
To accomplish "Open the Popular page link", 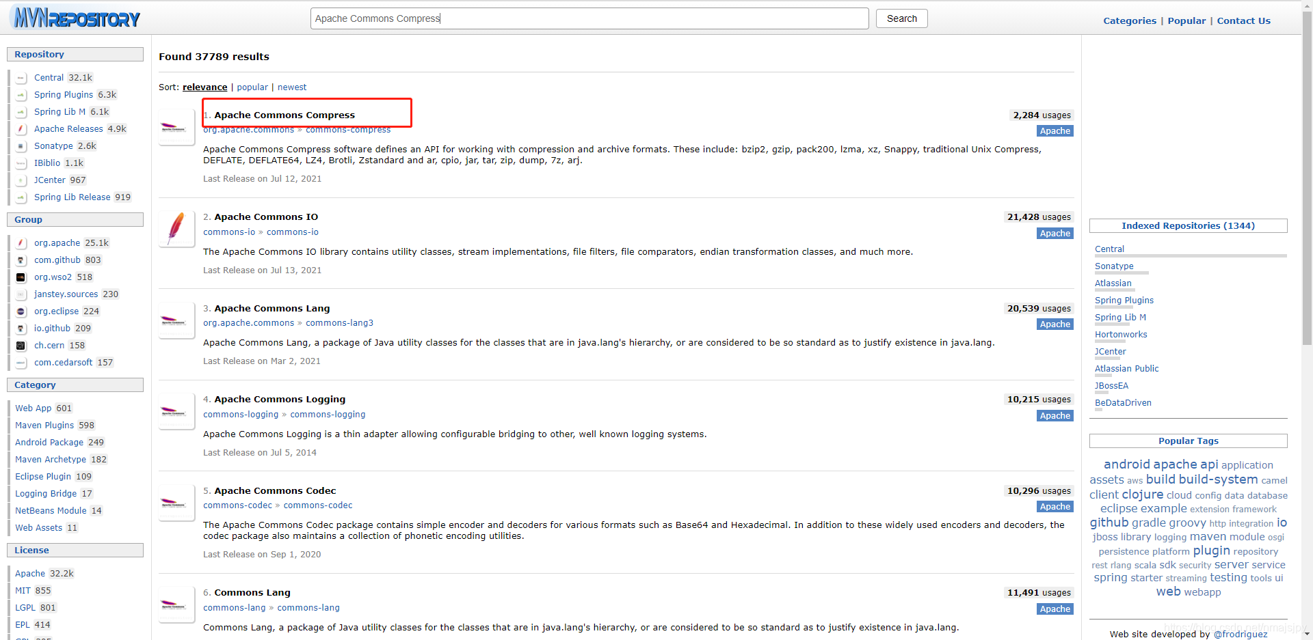I will pyautogui.click(x=1186, y=20).
